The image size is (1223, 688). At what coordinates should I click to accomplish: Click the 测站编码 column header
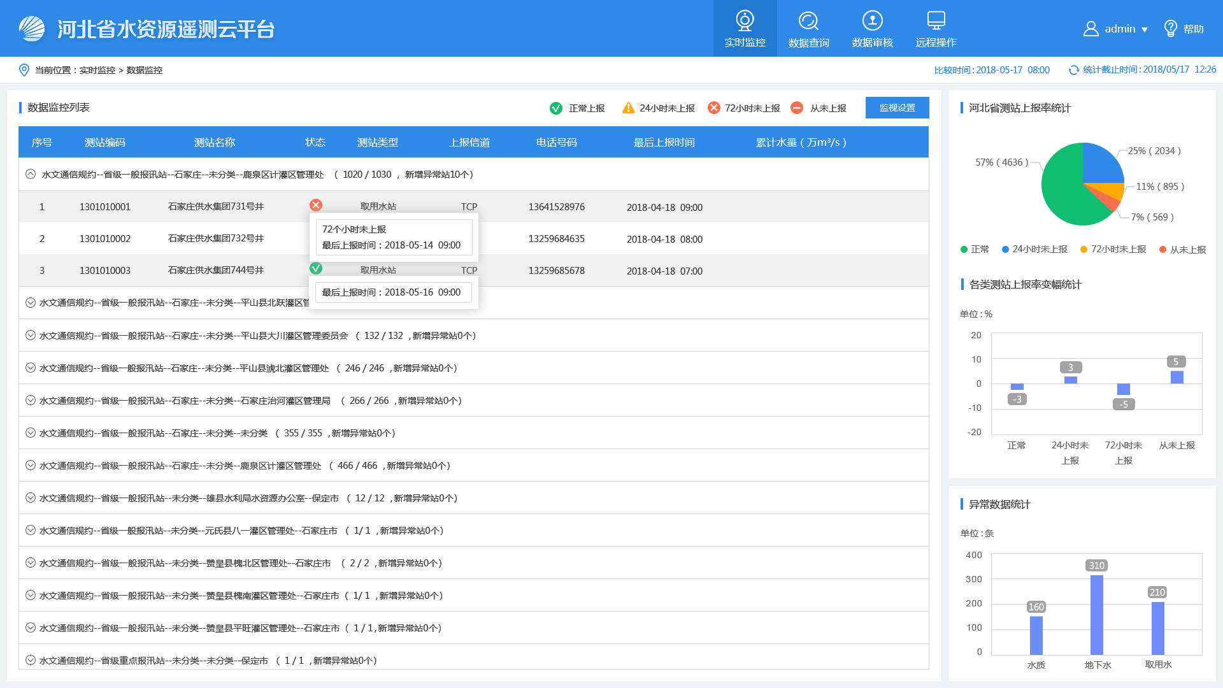(105, 143)
